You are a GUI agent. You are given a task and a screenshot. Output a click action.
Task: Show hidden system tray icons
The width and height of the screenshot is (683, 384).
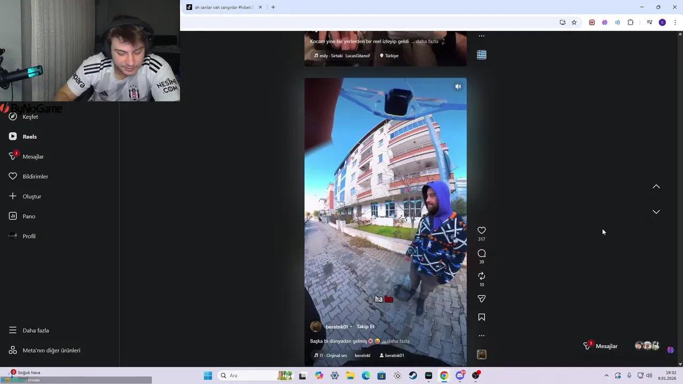tap(606, 375)
